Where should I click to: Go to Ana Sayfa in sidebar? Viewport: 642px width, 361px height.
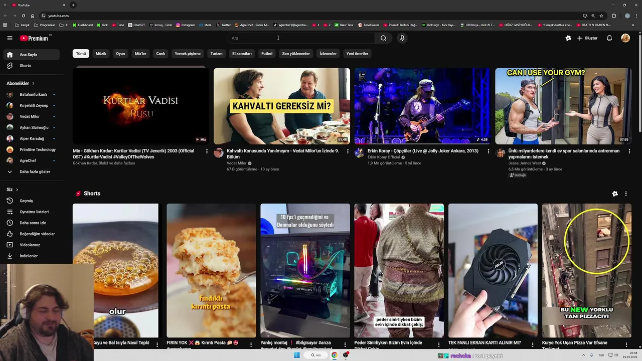click(x=31, y=55)
